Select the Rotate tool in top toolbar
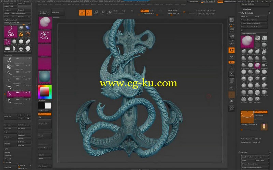The width and height of the screenshot is (273, 170). coord(109,12)
